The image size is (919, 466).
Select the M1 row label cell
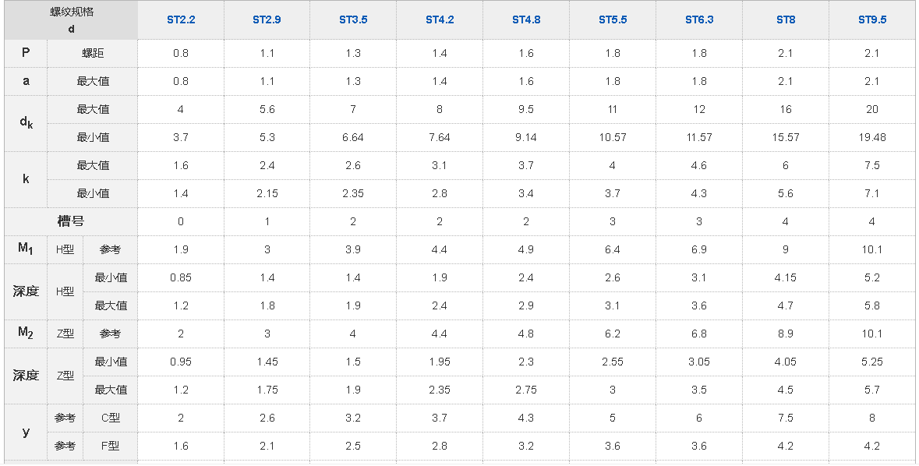(26, 249)
